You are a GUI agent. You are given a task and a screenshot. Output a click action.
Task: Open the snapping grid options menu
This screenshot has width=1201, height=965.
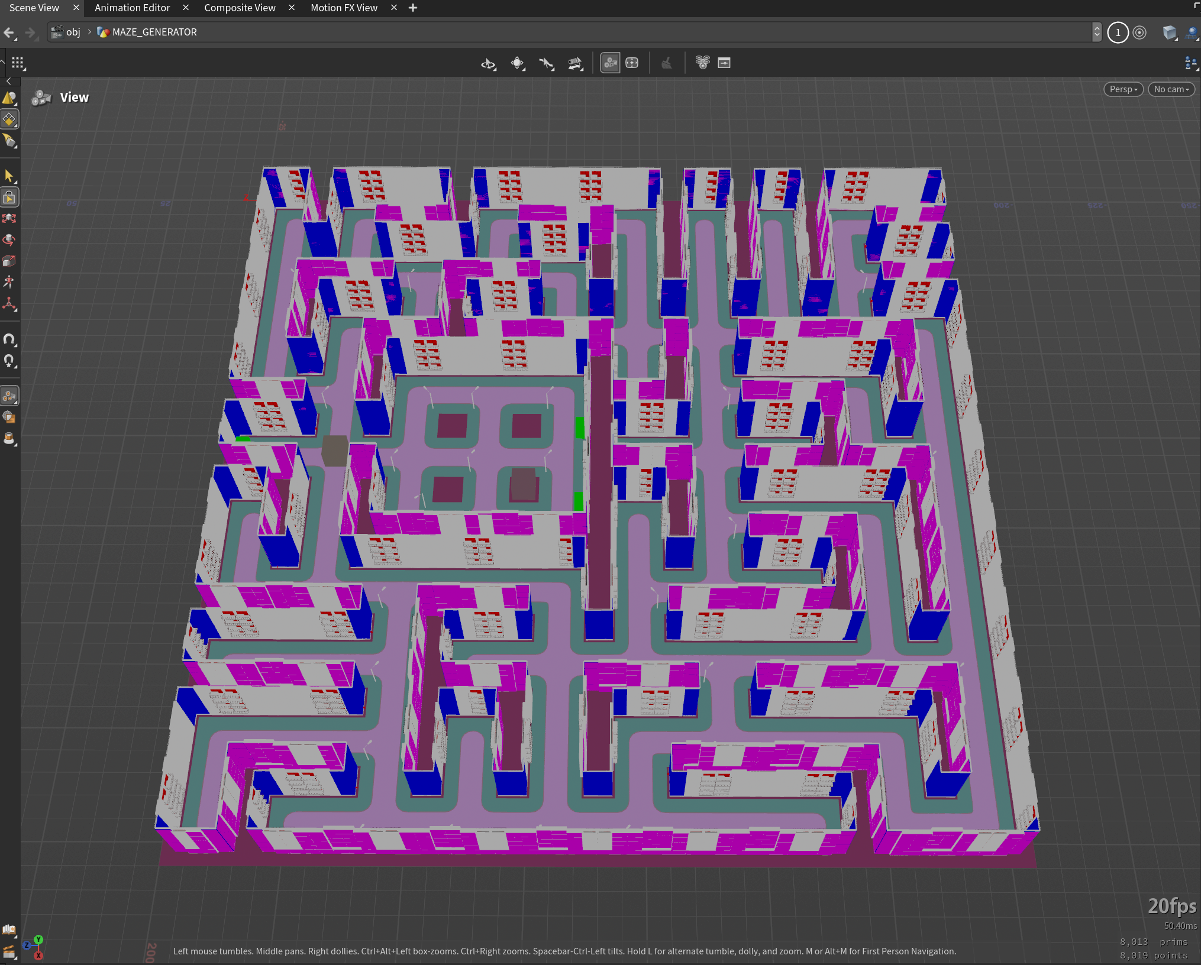point(18,63)
